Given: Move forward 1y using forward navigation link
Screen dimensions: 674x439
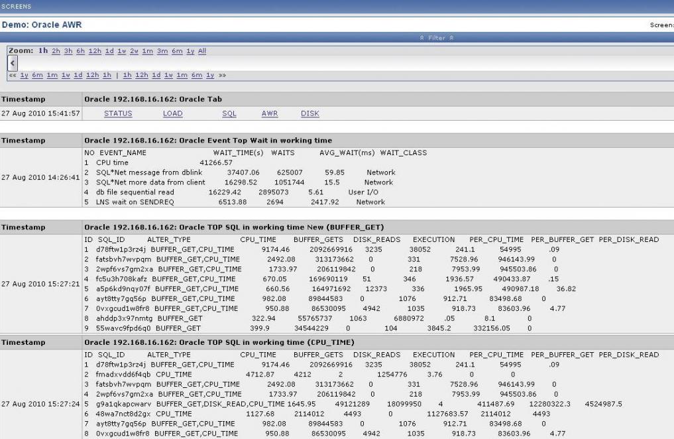Looking at the screenshot, I should click(x=210, y=75).
